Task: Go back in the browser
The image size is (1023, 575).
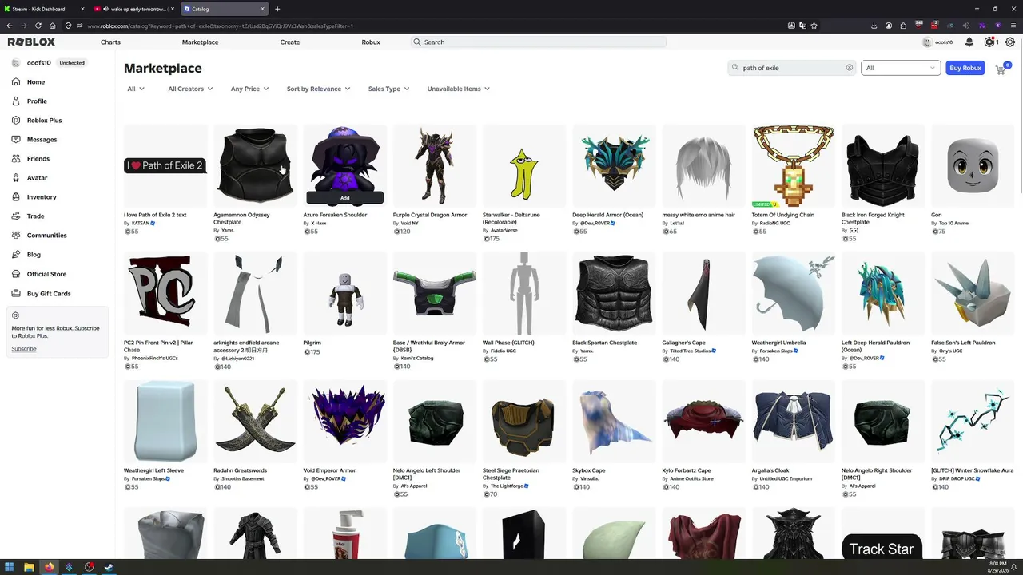Action: point(9,26)
